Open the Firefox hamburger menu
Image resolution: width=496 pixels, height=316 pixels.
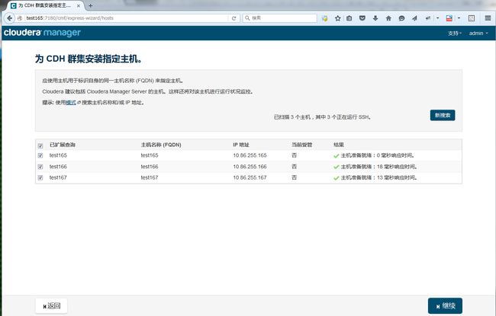[x=488, y=18]
